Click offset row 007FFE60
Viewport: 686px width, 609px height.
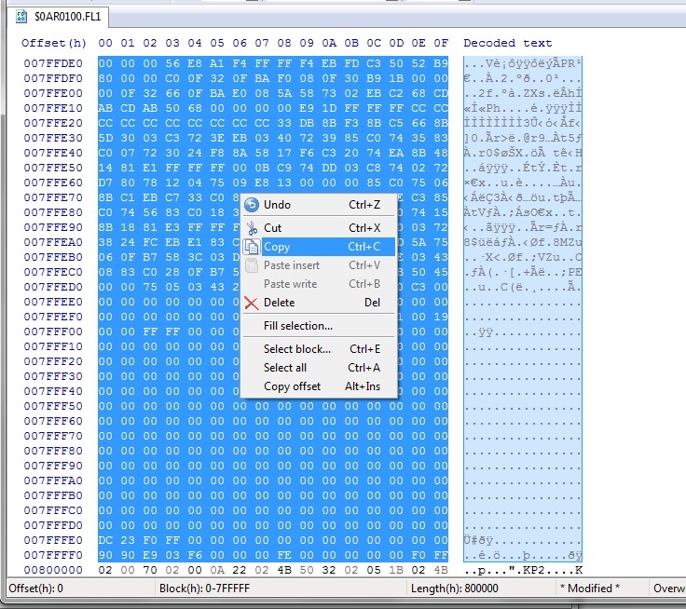53,183
